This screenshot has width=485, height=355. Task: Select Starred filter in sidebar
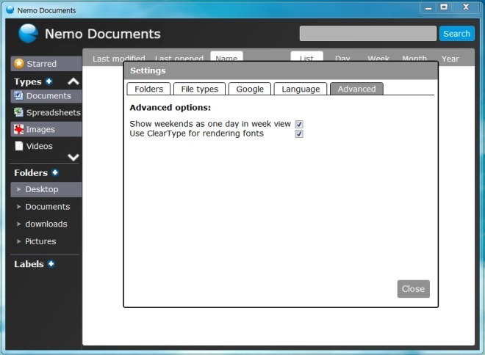pyautogui.click(x=46, y=64)
